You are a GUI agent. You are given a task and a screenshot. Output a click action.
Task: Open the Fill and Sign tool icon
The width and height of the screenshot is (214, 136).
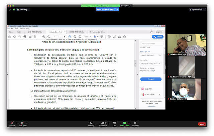[x=119, y=37]
